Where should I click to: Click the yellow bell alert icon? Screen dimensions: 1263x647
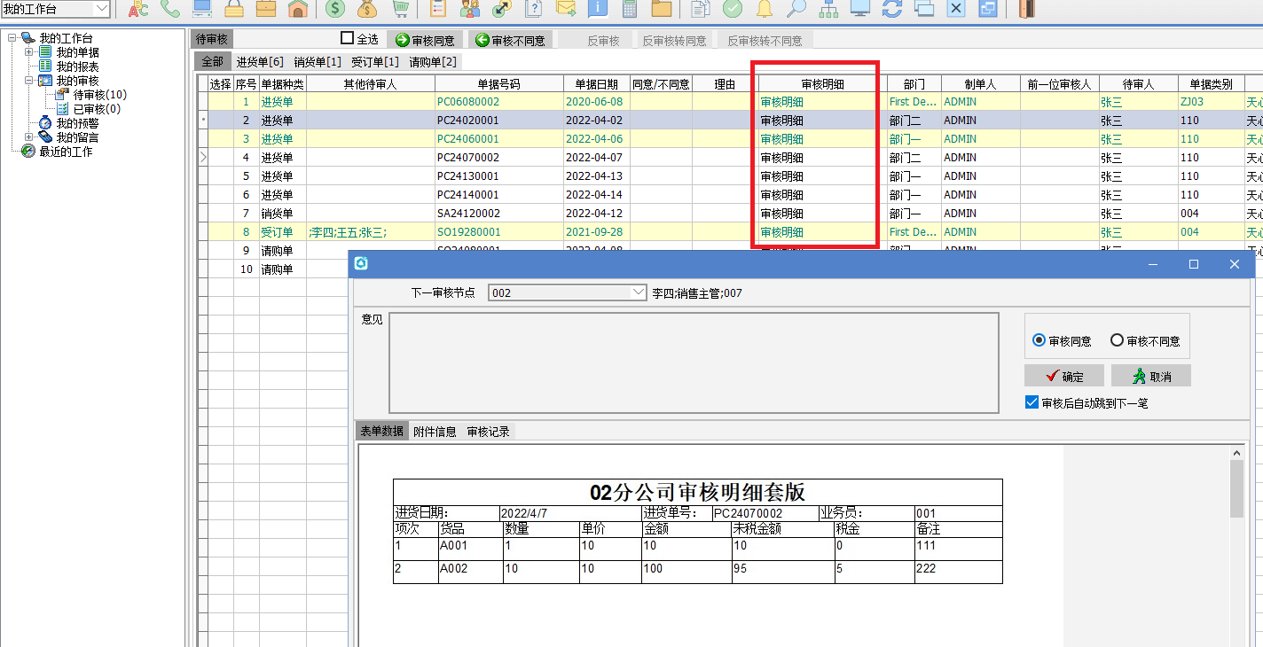tap(765, 10)
